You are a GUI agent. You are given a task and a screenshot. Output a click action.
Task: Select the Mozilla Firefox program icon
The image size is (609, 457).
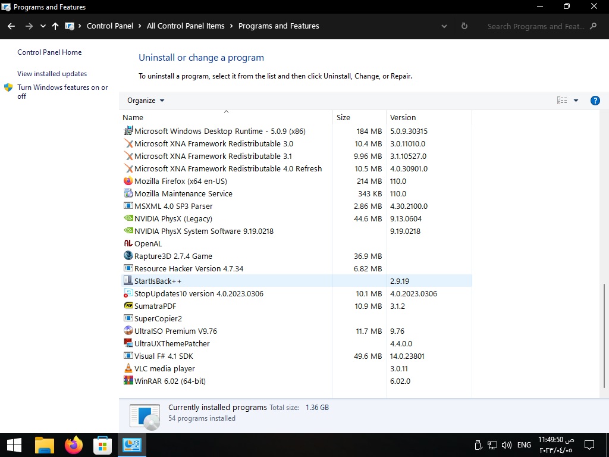pyautogui.click(x=128, y=181)
